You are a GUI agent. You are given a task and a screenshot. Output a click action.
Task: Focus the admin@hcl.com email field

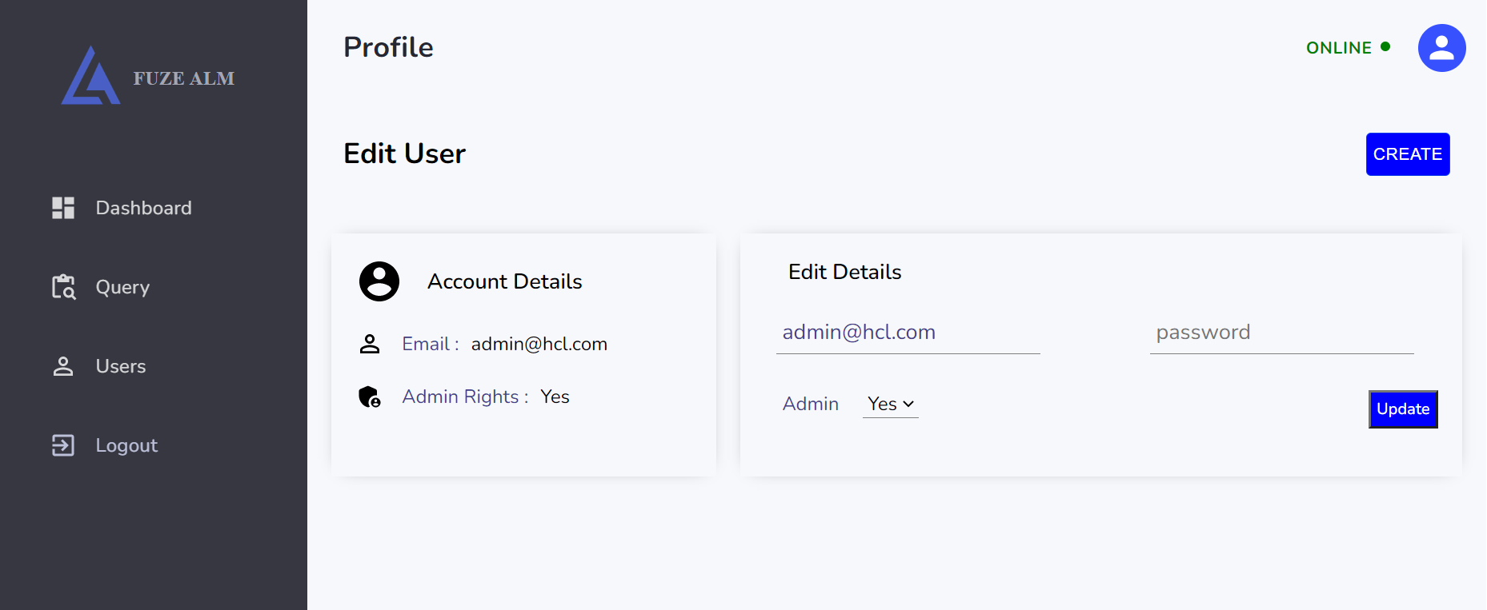pos(908,333)
